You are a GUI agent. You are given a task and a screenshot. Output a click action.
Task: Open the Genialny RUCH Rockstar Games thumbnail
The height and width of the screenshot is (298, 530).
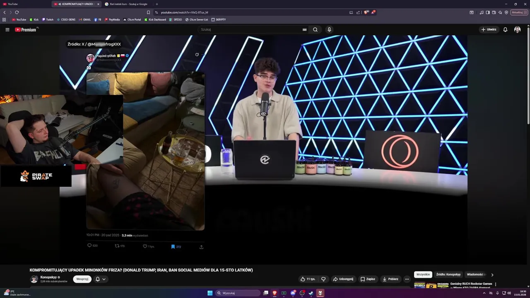[431, 285]
